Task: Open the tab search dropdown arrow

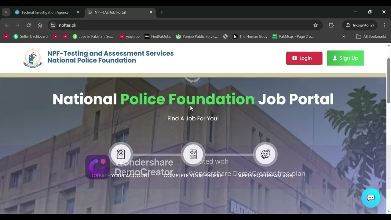Action: click(x=6, y=12)
